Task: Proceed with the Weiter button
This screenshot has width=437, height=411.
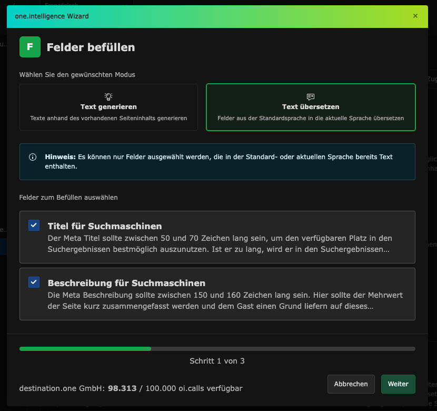Action: 398,384
